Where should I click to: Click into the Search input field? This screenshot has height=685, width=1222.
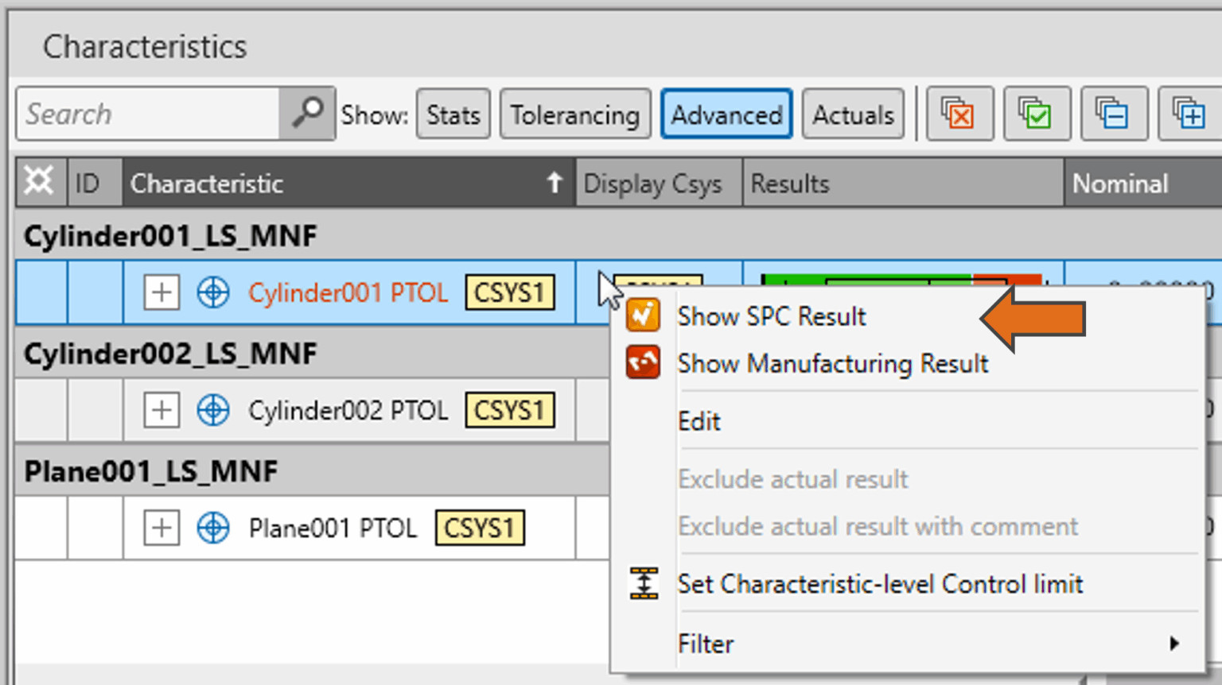coord(149,114)
